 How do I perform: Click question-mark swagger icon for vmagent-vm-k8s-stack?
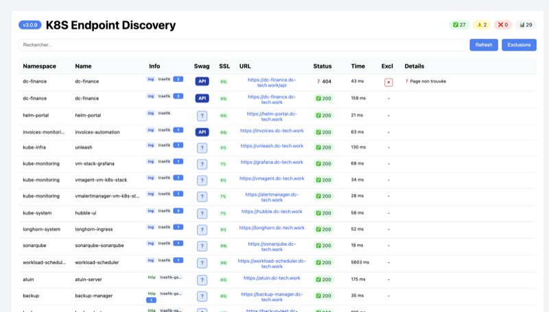(x=202, y=181)
